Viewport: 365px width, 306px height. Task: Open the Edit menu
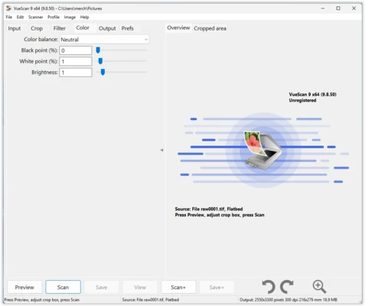tap(20, 17)
